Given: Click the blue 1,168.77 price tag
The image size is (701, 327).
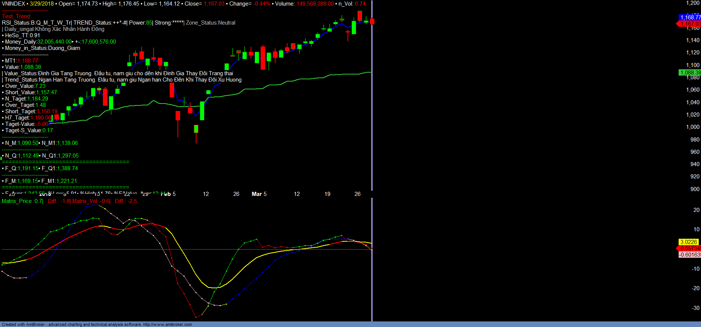Looking at the screenshot, I should 690,17.
